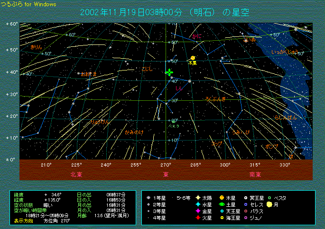Select the きりん constellation label
This screenshot has height=229, width=325.
(x=36, y=47)
